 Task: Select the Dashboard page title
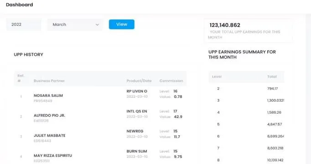pyautogui.click(x=20, y=5)
